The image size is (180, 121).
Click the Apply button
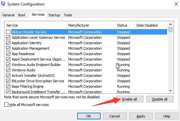pyautogui.click(x=141, y=116)
